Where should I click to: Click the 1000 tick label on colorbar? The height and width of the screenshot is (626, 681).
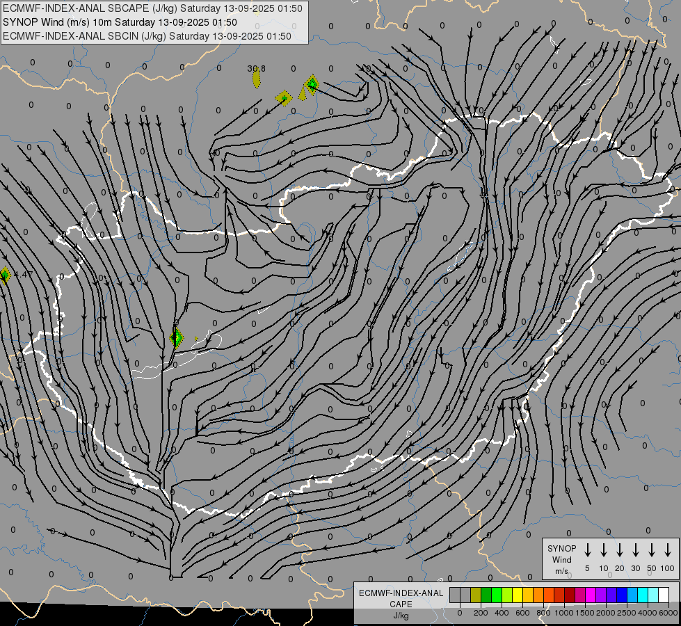pyautogui.click(x=564, y=613)
